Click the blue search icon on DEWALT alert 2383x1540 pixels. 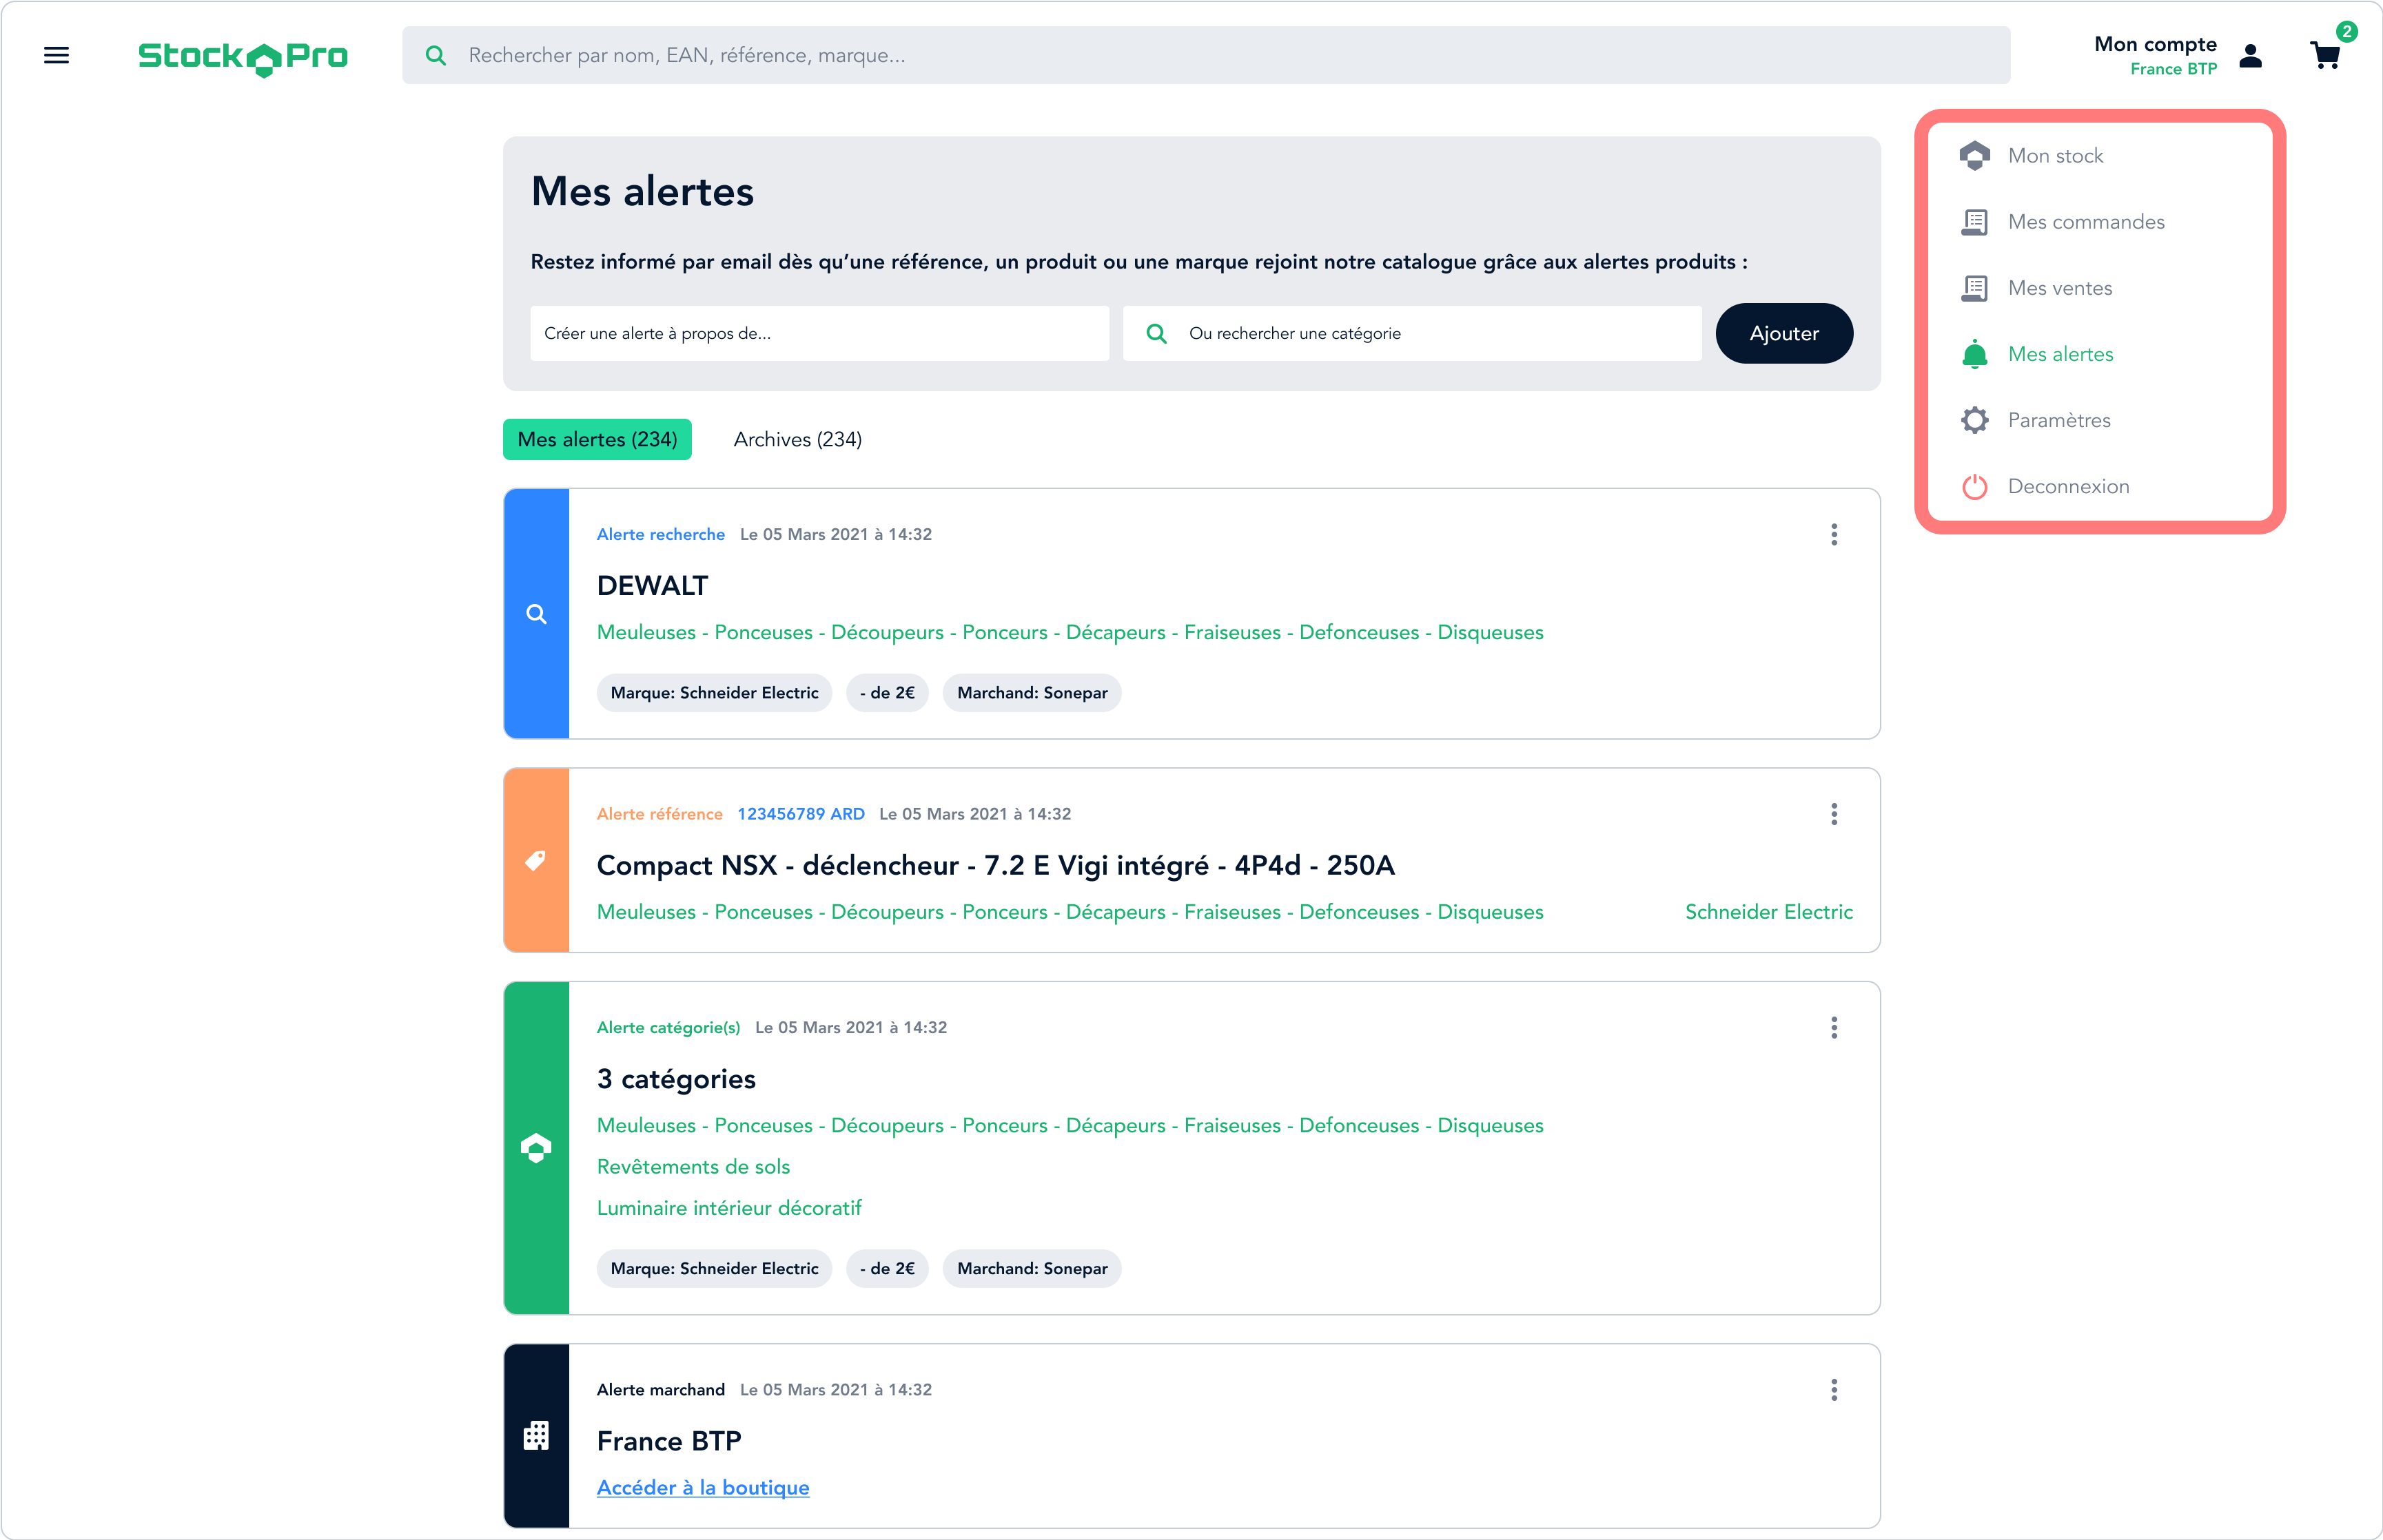coord(536,614)
